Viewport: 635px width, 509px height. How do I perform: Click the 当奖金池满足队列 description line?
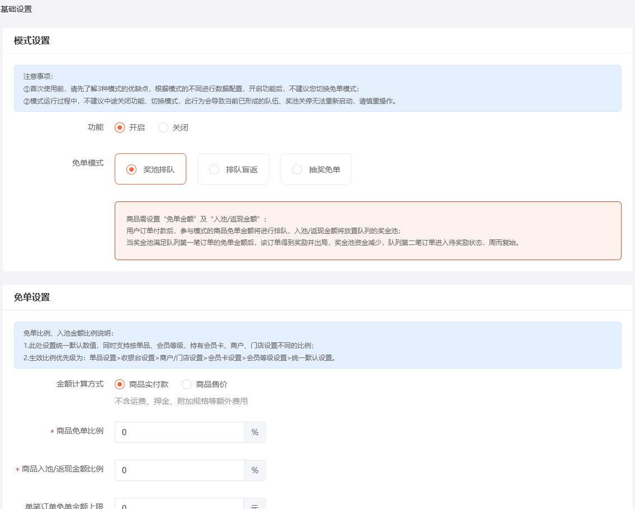coord(323,243)
